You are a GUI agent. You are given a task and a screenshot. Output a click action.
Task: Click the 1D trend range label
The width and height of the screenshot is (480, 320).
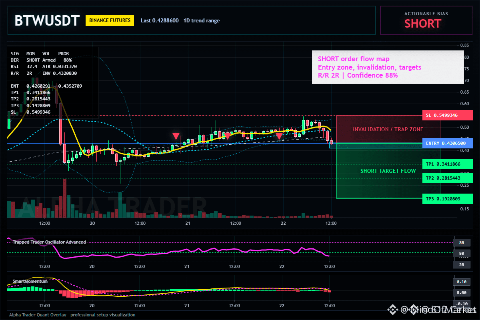point(202,20)
